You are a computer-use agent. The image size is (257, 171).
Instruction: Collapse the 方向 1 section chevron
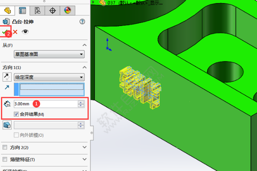(x=84, y=67)
